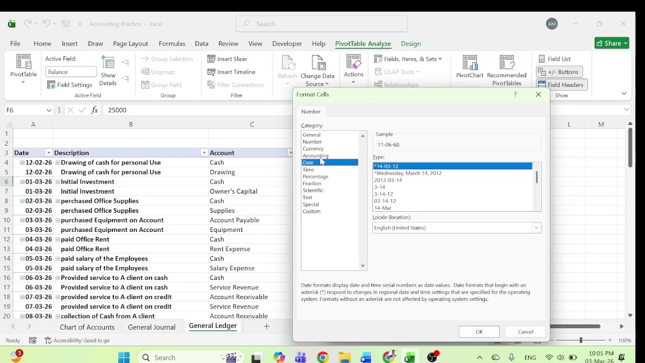645x363 pixels.
Task: Collapse the ribbon using the chevron
Action: pyautogui.click(x=624, y=93)
